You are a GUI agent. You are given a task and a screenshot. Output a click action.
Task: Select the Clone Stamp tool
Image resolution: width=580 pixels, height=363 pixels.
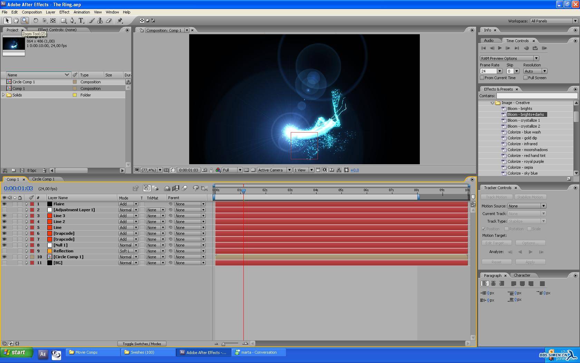coord(100,21)
